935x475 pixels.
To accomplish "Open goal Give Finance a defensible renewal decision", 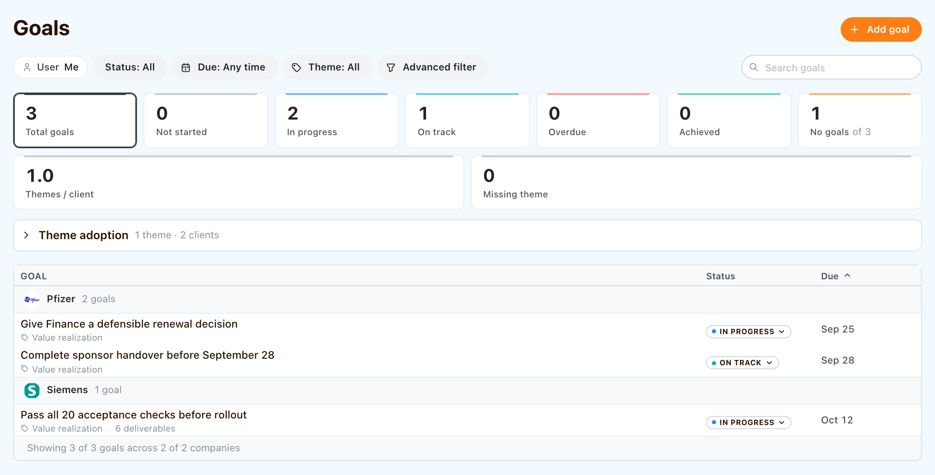I will [x=129, y=324].
